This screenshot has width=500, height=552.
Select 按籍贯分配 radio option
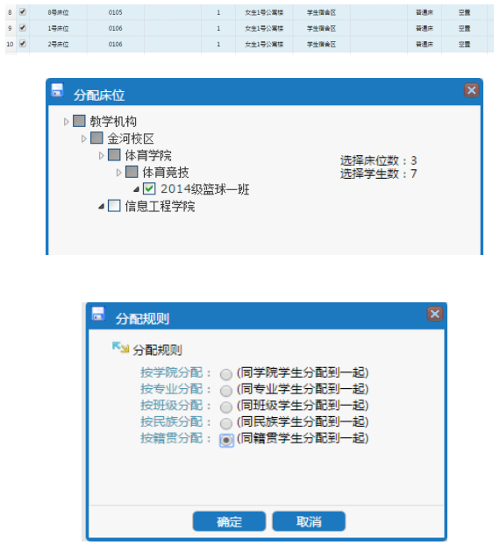[x=226, y=440]
